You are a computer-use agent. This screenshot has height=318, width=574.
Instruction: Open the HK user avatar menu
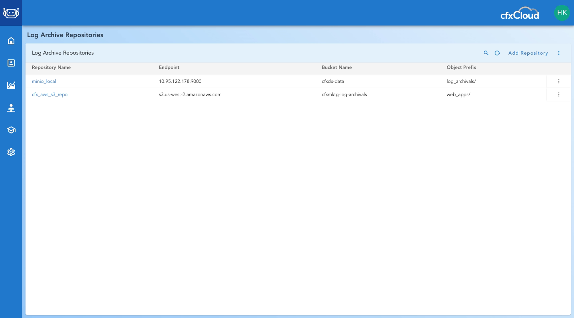click(x=562, y=13)
